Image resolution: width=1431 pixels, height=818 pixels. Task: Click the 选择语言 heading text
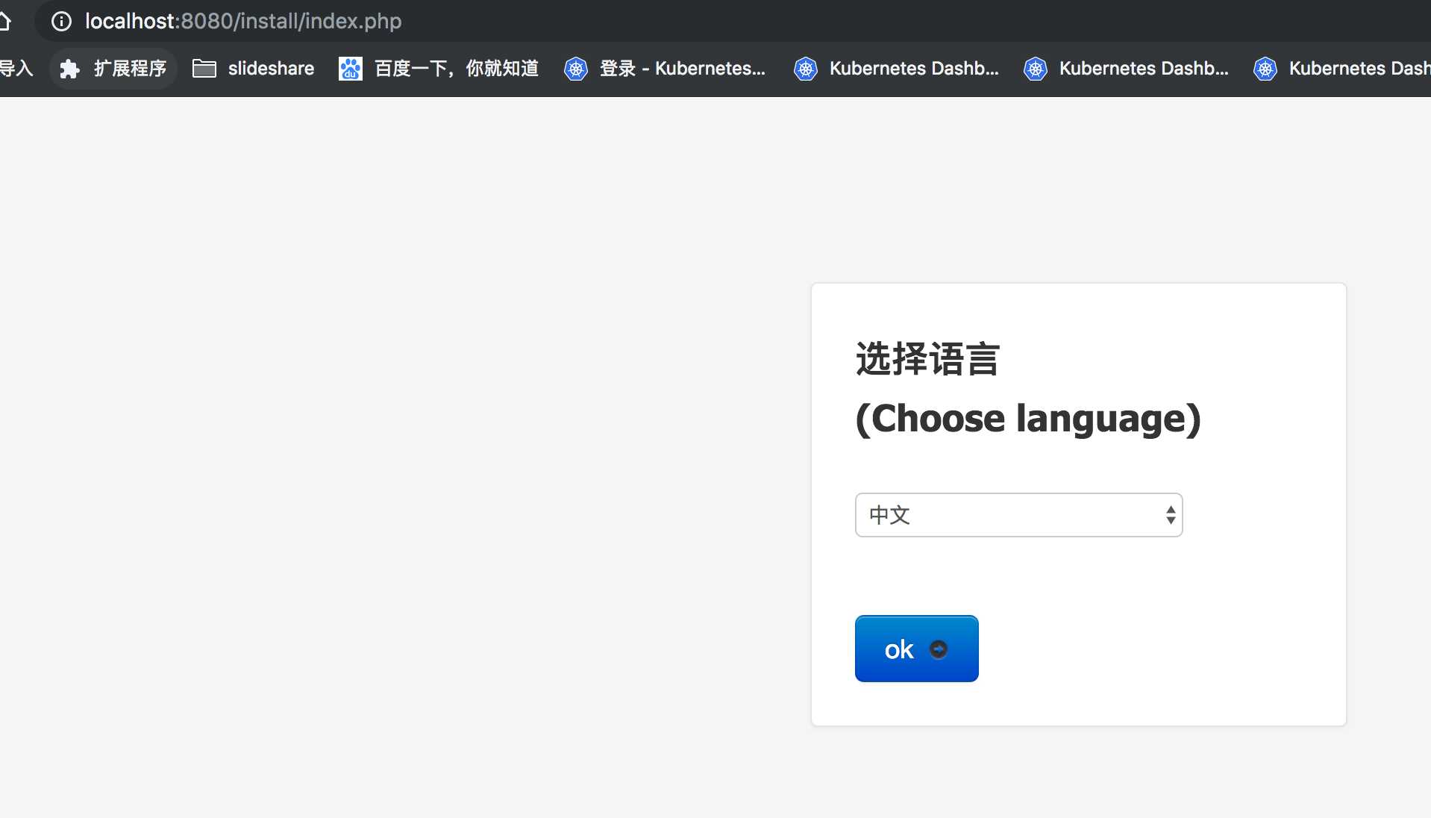point(927,359)
